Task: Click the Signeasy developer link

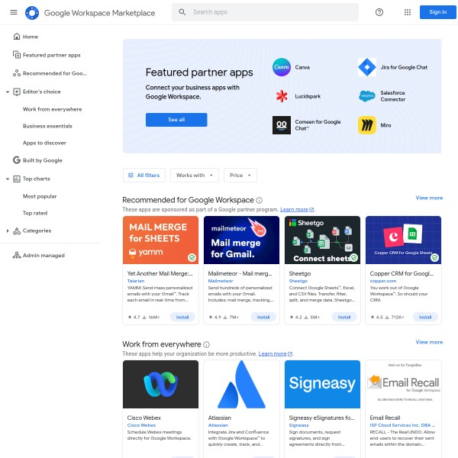Action: [x=298, y=425]
